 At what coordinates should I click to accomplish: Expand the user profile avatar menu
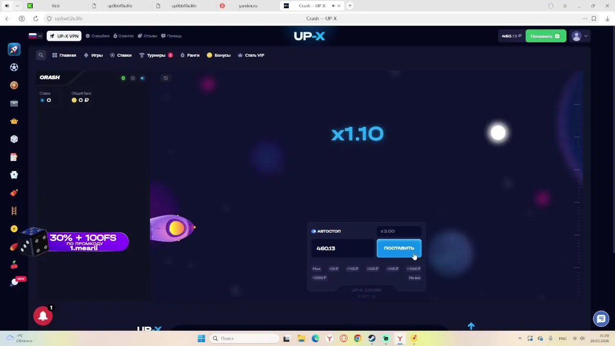[x=579, y=36]
